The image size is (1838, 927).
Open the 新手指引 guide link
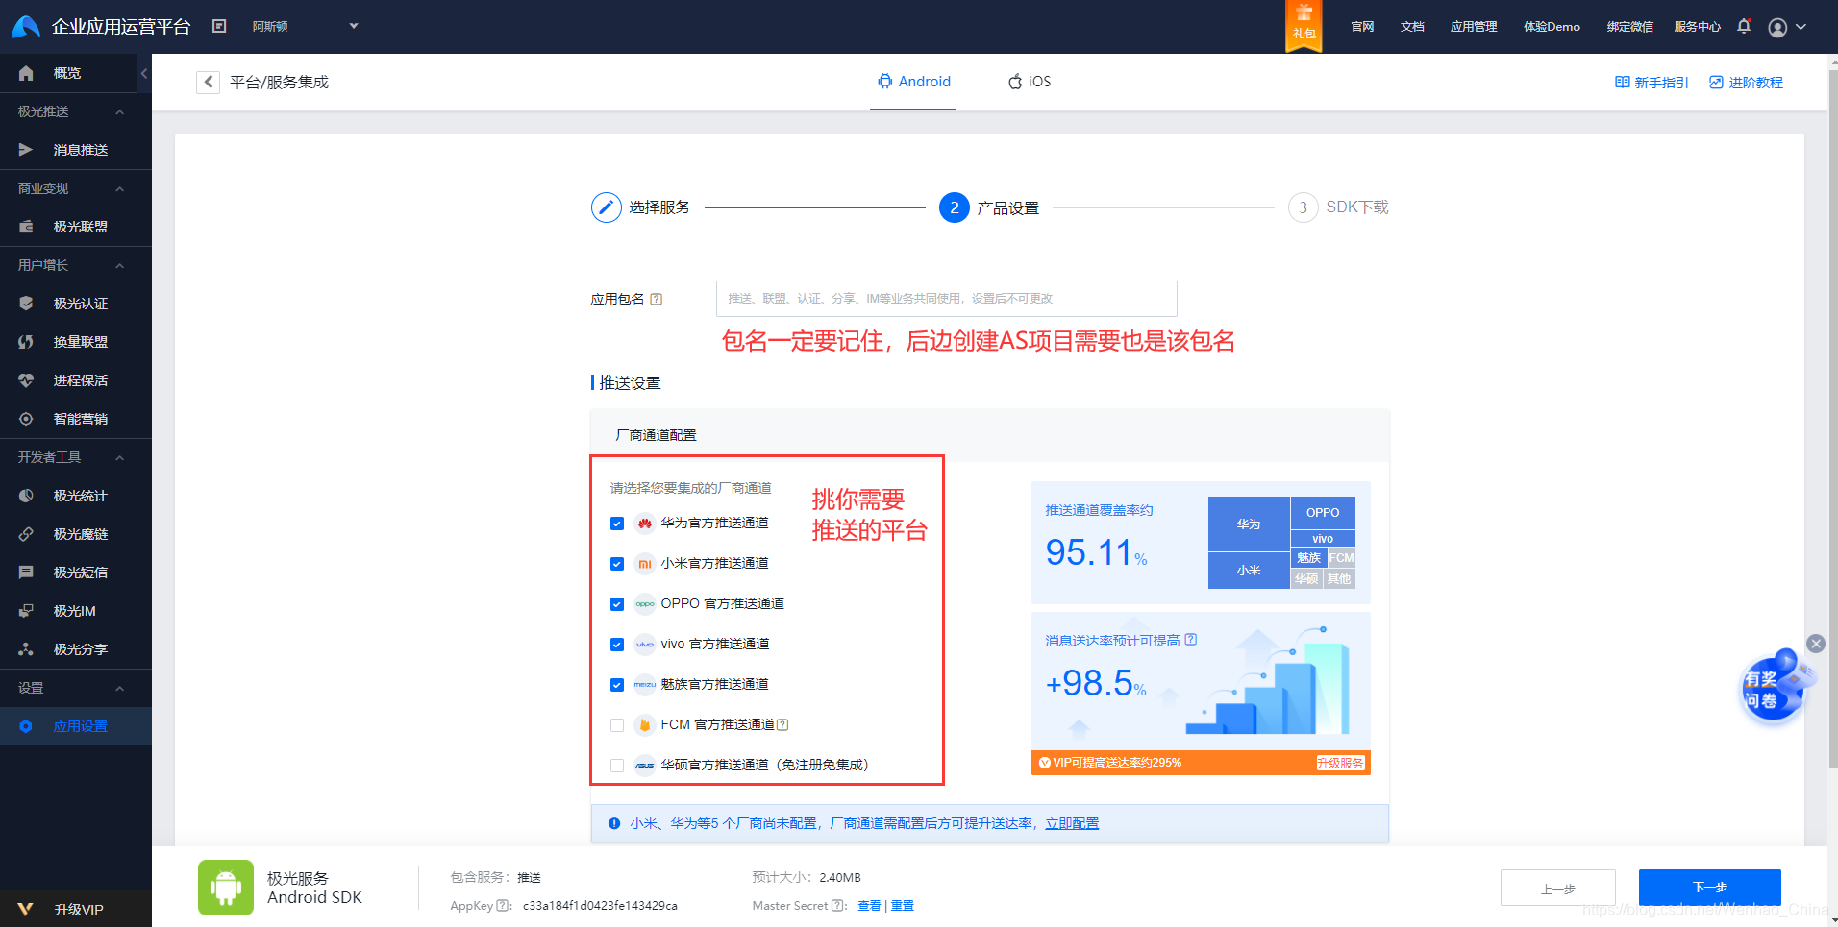pyautogui.click(x=1652, y=83)
